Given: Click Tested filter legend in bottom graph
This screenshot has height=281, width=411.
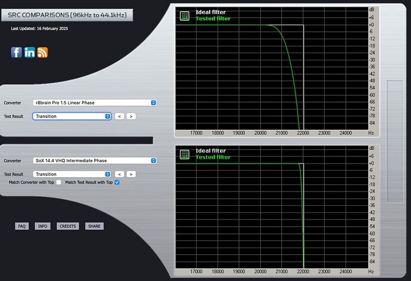Looking at the screenshot, I should pos(213,158).
